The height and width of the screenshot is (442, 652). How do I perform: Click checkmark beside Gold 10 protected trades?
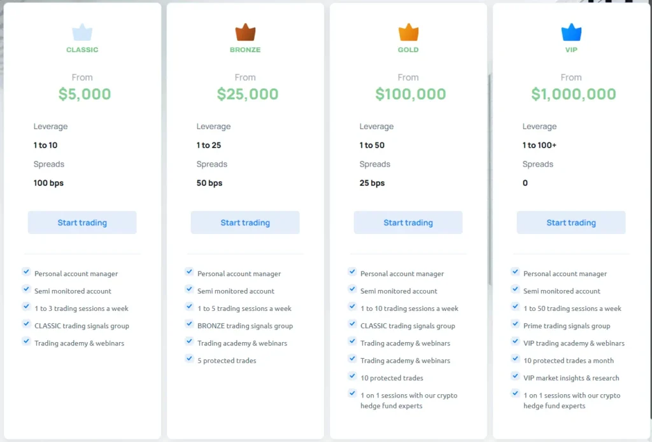[352, 376]
